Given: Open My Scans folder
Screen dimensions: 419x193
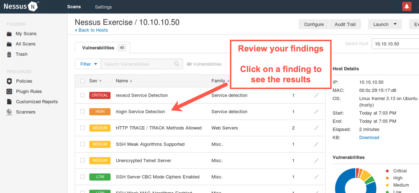Looking at the screenshot, I should coord(26,34).
